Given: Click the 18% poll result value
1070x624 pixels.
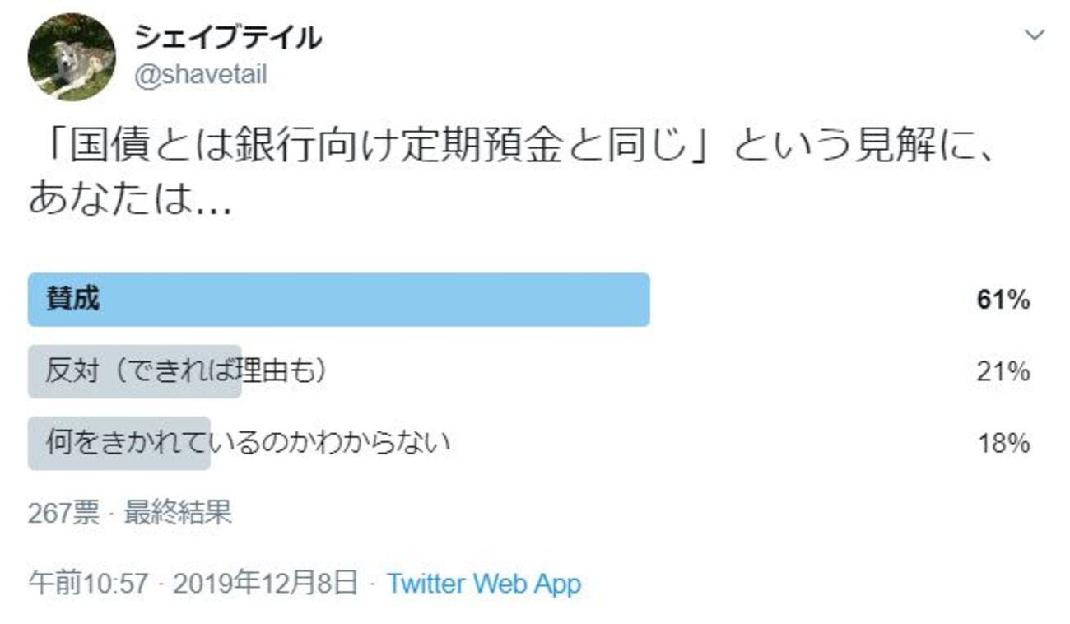Looking at the screenshot, I should click(x=1003, y=444).
